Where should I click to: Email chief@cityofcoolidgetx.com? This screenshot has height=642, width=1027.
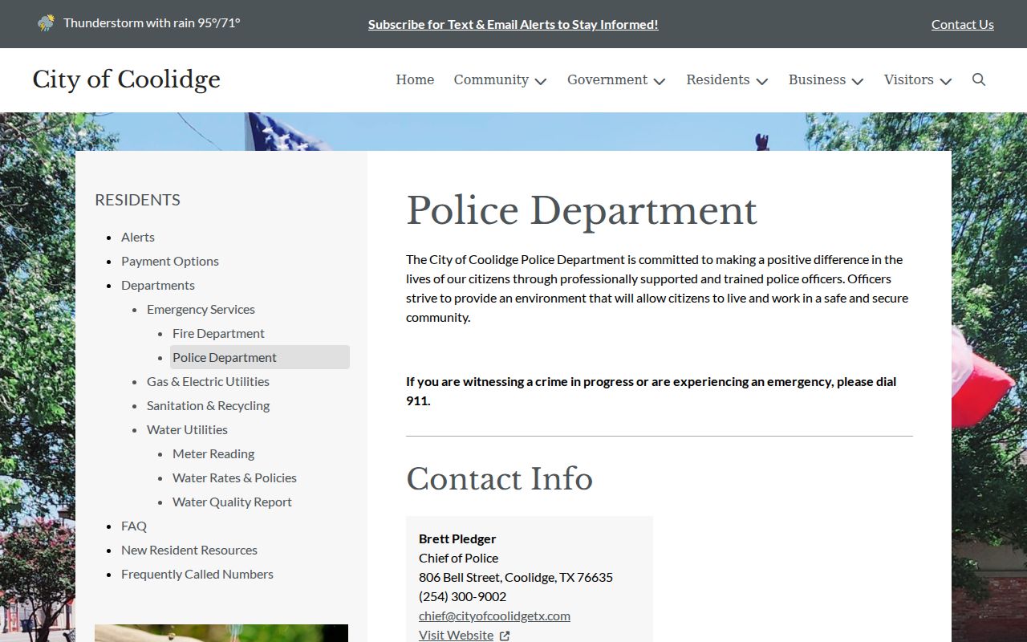click(494, 616)
